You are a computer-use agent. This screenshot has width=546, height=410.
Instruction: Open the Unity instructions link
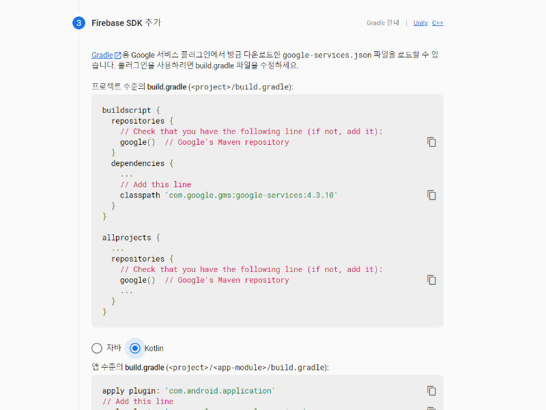[x=420, y=23]
